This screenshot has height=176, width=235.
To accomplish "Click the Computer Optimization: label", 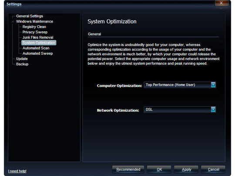I will [x=119, y=86].
